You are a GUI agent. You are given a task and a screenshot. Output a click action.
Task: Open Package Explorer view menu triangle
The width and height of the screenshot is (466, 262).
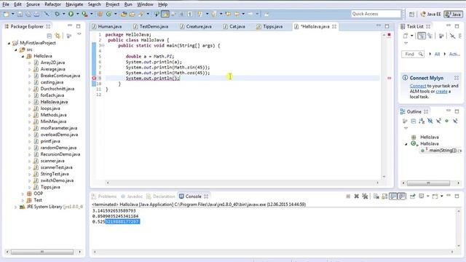[x=79, y=34]
